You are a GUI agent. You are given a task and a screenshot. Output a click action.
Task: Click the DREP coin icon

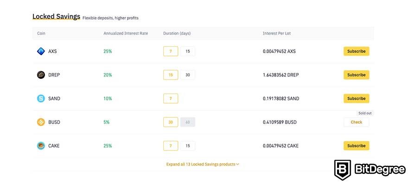click(41, 75)
